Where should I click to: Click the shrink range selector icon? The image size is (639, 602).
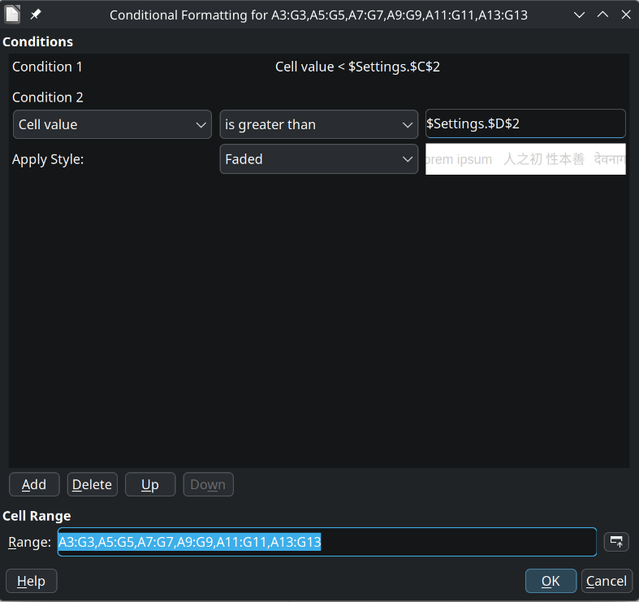[616, 542]
